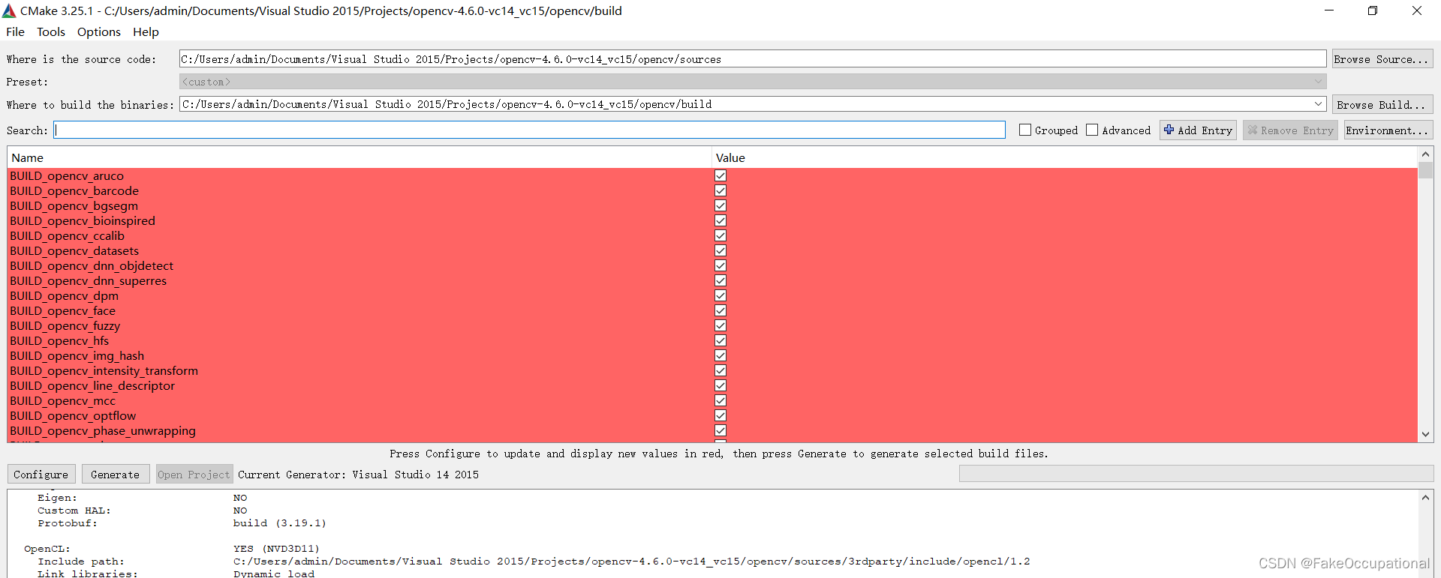Click the OpenCL 'YES (NVD3D11)' log line

tap(276, 549)
